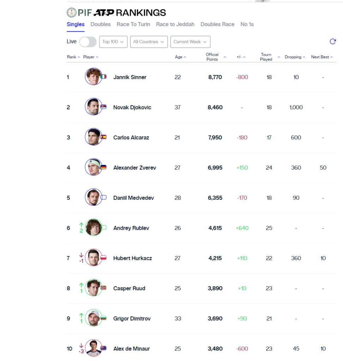Image resolution: width=343 pixels, height=361 pixels.
Task: Click the PIF ATP Rankings logo
Action: tap(116, 13)
